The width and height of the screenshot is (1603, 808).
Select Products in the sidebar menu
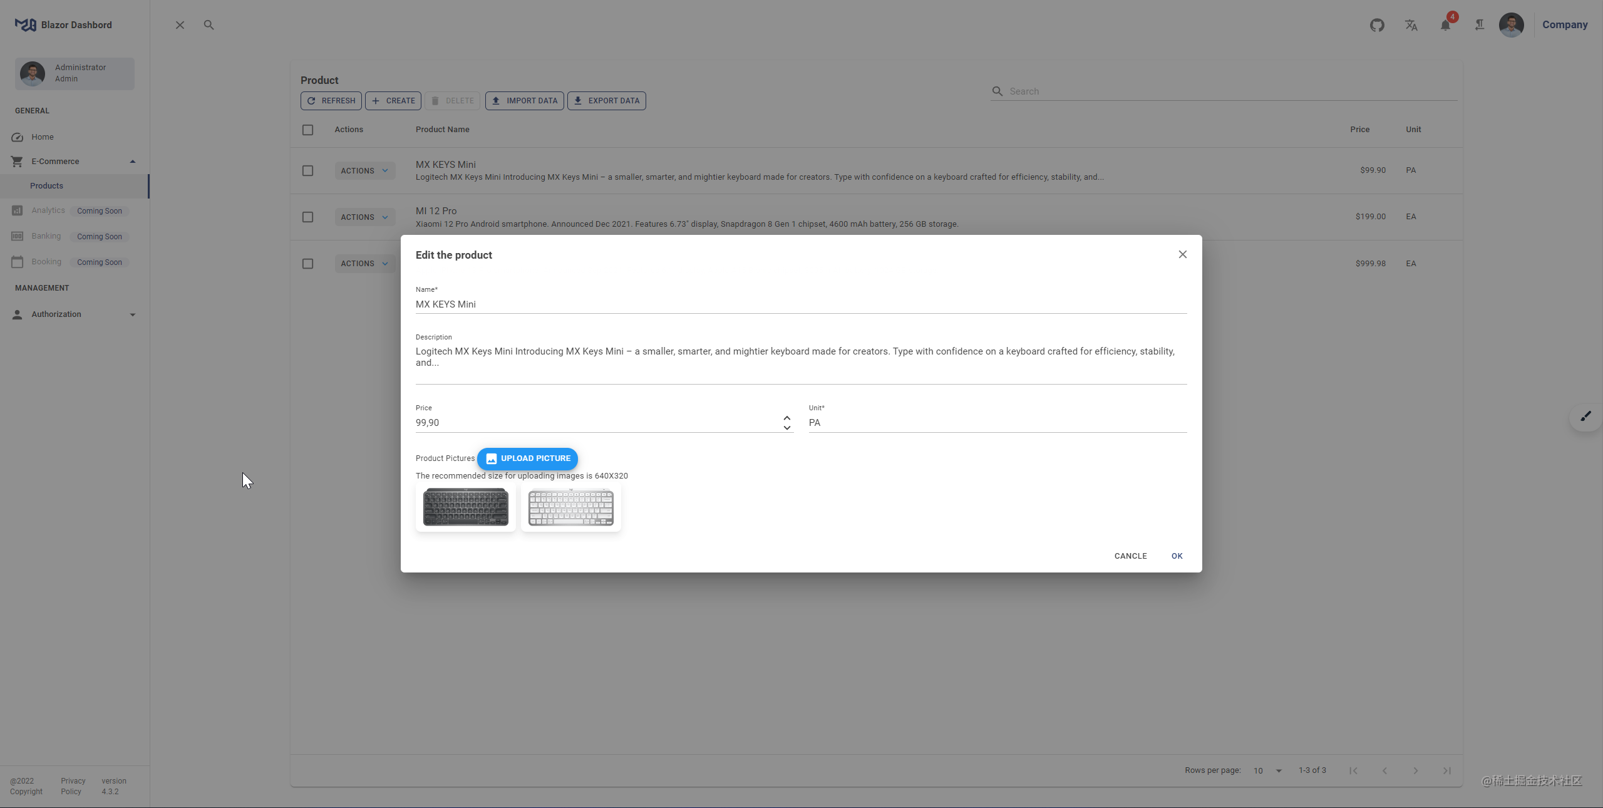coord(47,185)
